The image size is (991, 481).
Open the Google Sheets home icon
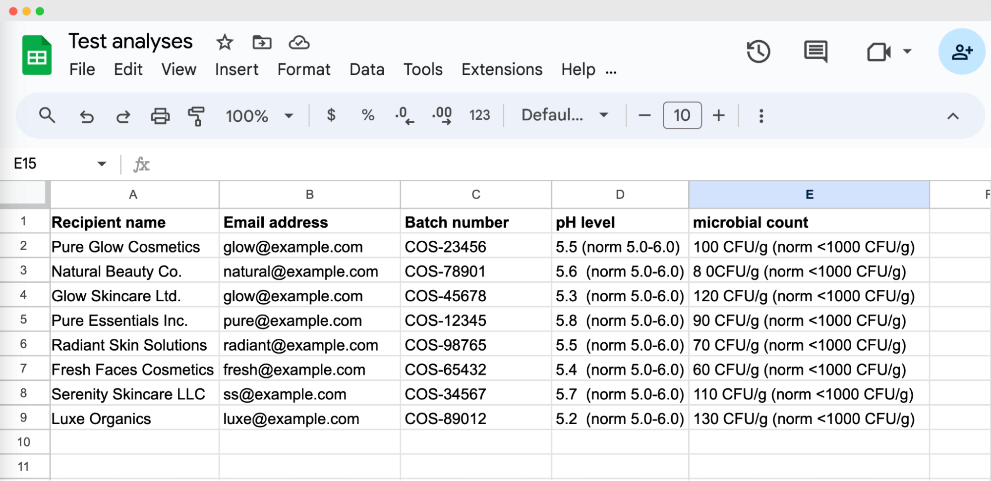click(x=37, y=55)
